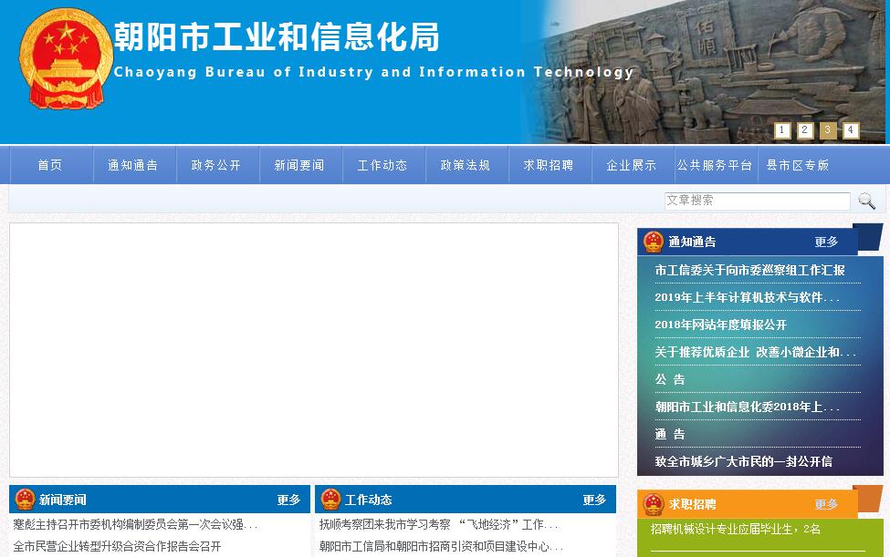
Task: Switch banner to slide 2
Action: pos(805,130)
